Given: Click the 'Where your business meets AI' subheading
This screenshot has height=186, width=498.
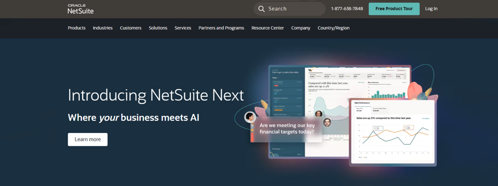Looking at the screenshot, I should 133,118.
